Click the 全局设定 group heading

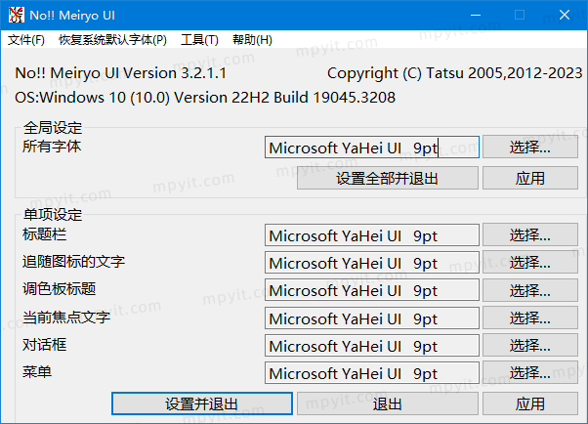coord(53,128)
